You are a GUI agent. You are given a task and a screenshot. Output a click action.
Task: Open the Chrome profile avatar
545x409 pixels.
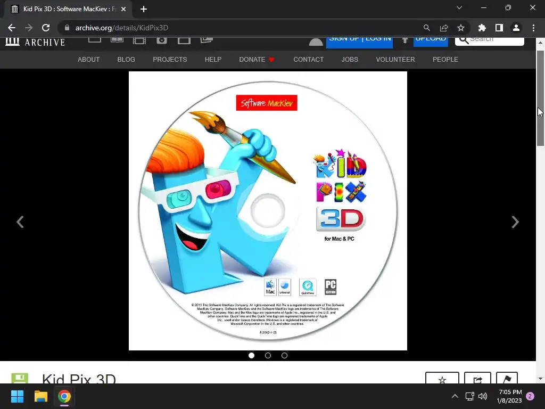coord(516,28)
